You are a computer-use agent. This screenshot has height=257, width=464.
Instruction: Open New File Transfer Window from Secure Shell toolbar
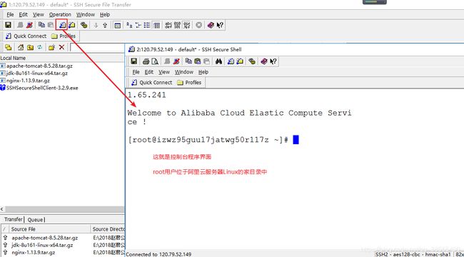240,61
